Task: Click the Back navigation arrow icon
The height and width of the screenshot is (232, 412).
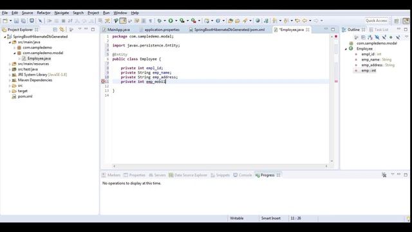Action: click(x=304, y=21)
